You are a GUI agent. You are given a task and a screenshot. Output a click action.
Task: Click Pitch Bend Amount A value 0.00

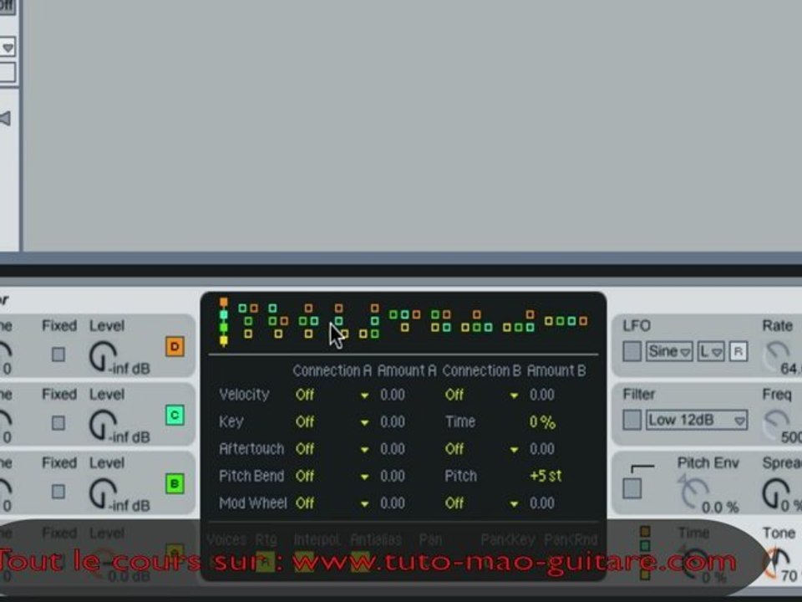coord(393,476)
